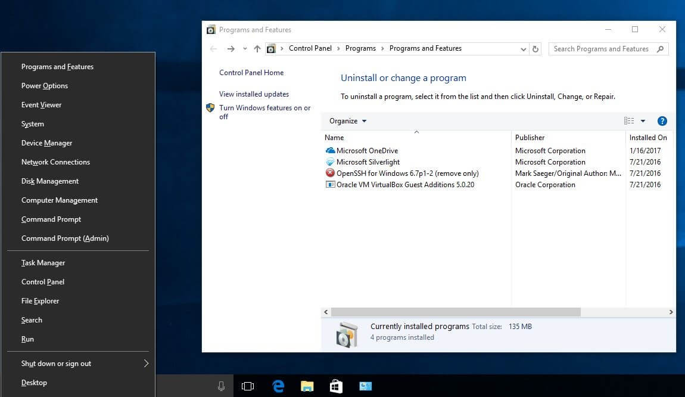
Task: Select OpenSSH for Windows 6.7p1-2 entry
Action: pyautogui.click(x=407, y=173)
